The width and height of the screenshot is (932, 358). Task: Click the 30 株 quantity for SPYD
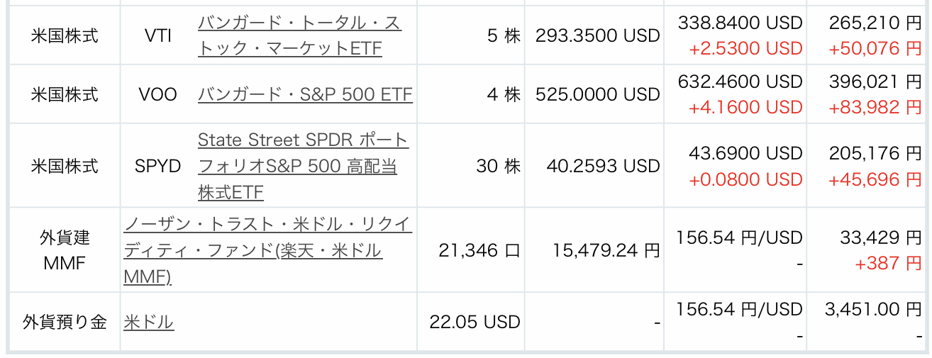(498, 166)
